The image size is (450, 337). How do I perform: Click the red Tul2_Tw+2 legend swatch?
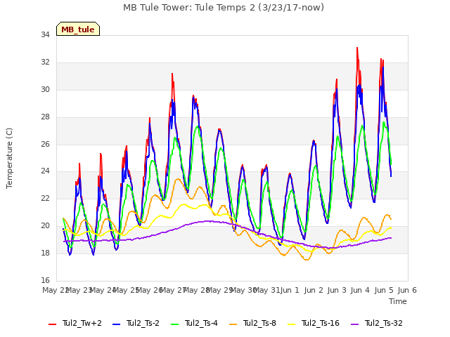pos(53,324)
